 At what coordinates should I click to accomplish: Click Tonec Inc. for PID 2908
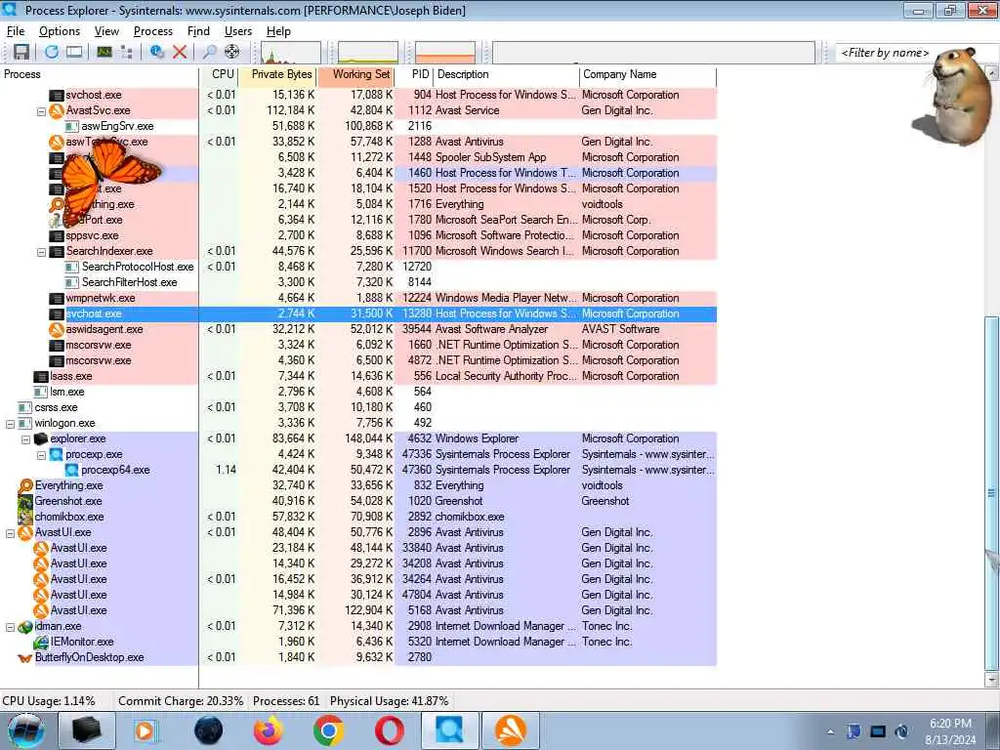606,626
